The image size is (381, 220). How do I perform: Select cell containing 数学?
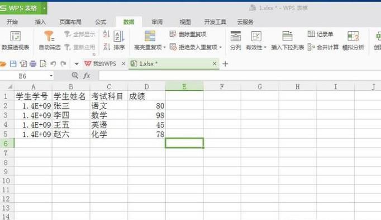click(109, 115)
